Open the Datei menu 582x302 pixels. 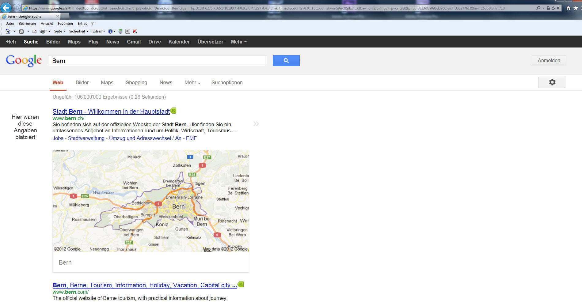[10, 24]
